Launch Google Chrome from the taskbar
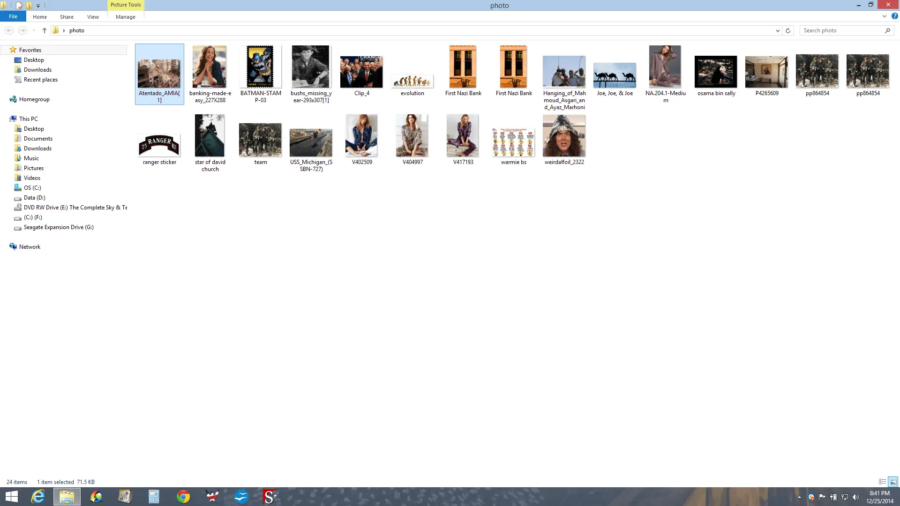The width and height of the screenshot is (900, 506). 183,497
